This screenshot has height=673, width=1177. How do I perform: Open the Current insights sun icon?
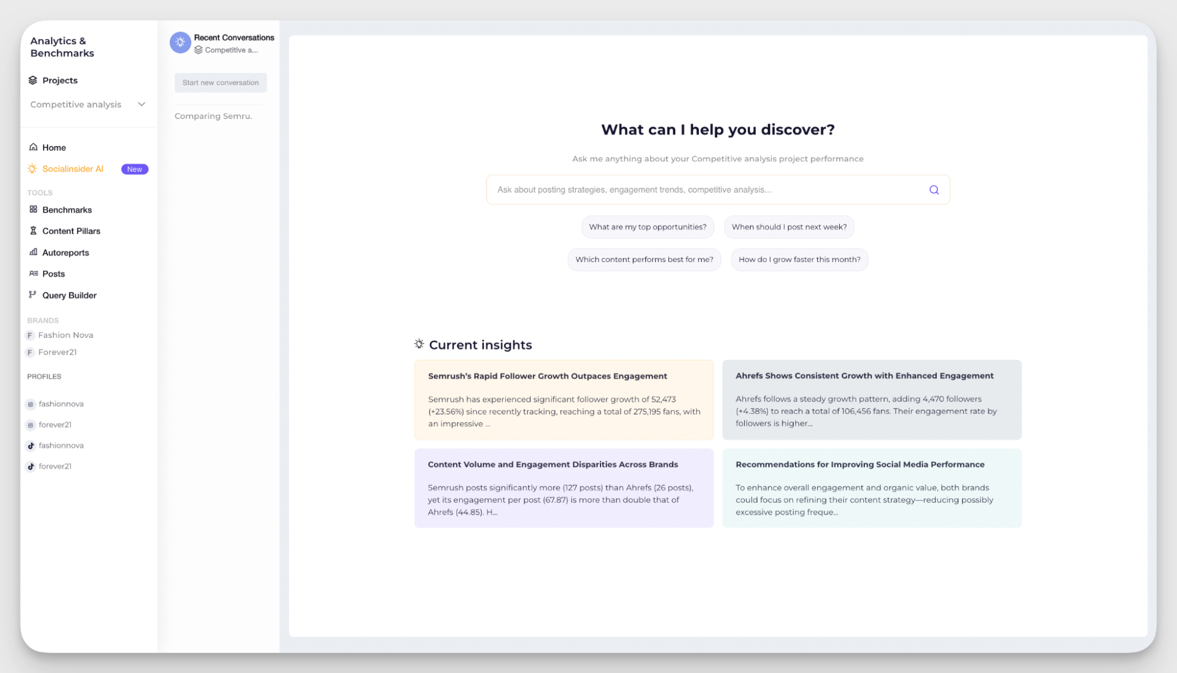pyautogui.click(x=419, y=344)
